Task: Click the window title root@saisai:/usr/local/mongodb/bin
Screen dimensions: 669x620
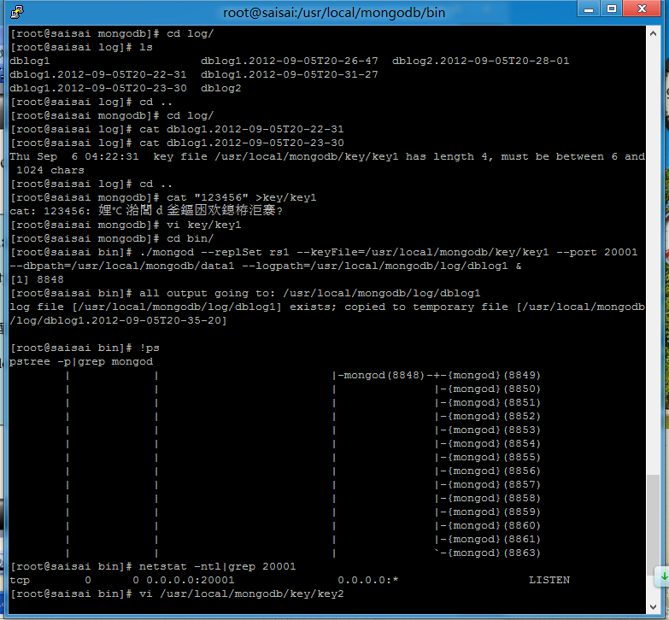Action: tap(334, 12)
